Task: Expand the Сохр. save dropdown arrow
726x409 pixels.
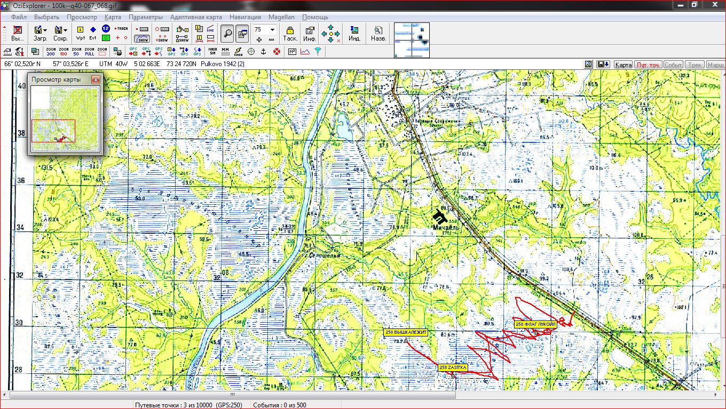Action: [x=66, y=30]
